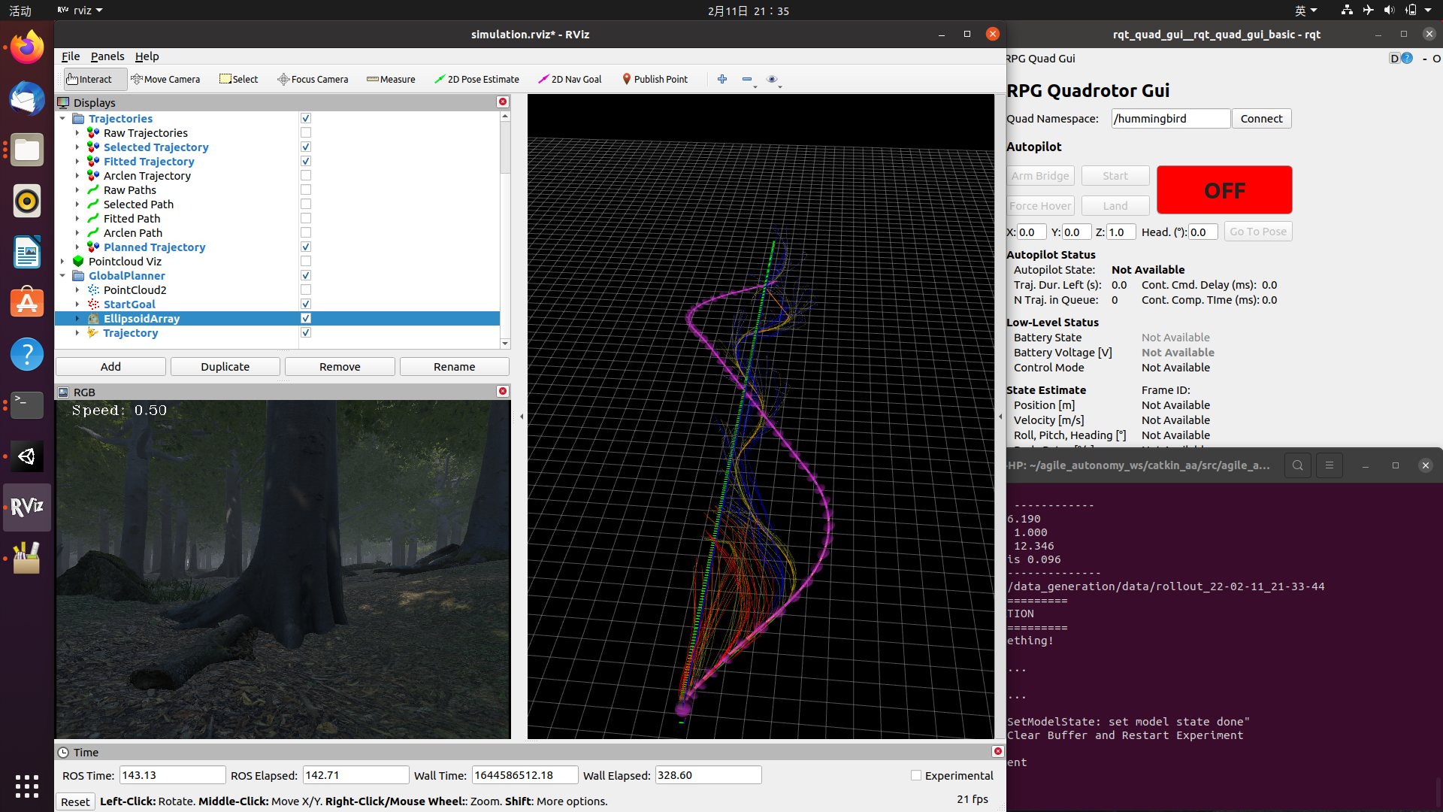Viewport: 1443px width, 812px height.
Task: Toggle the Experimental checkbox
Action: (915, 775)
